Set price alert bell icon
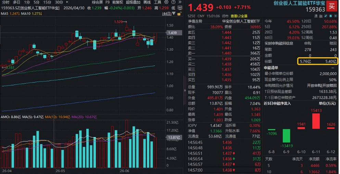 pos(331,16)
